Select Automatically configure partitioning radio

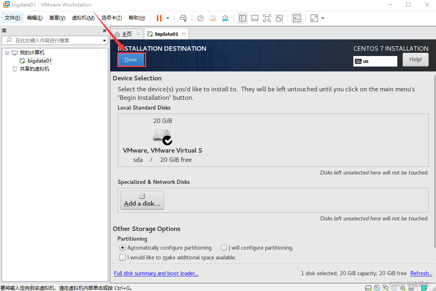click(123, 248)
